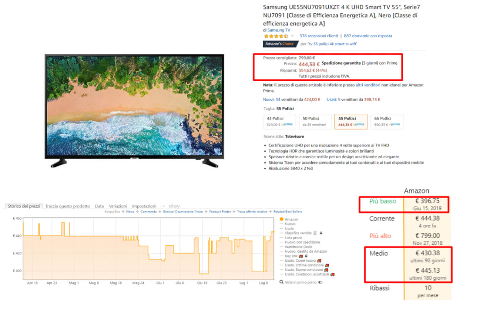Toggle the Nuovo price series

[x=290, y=224]
